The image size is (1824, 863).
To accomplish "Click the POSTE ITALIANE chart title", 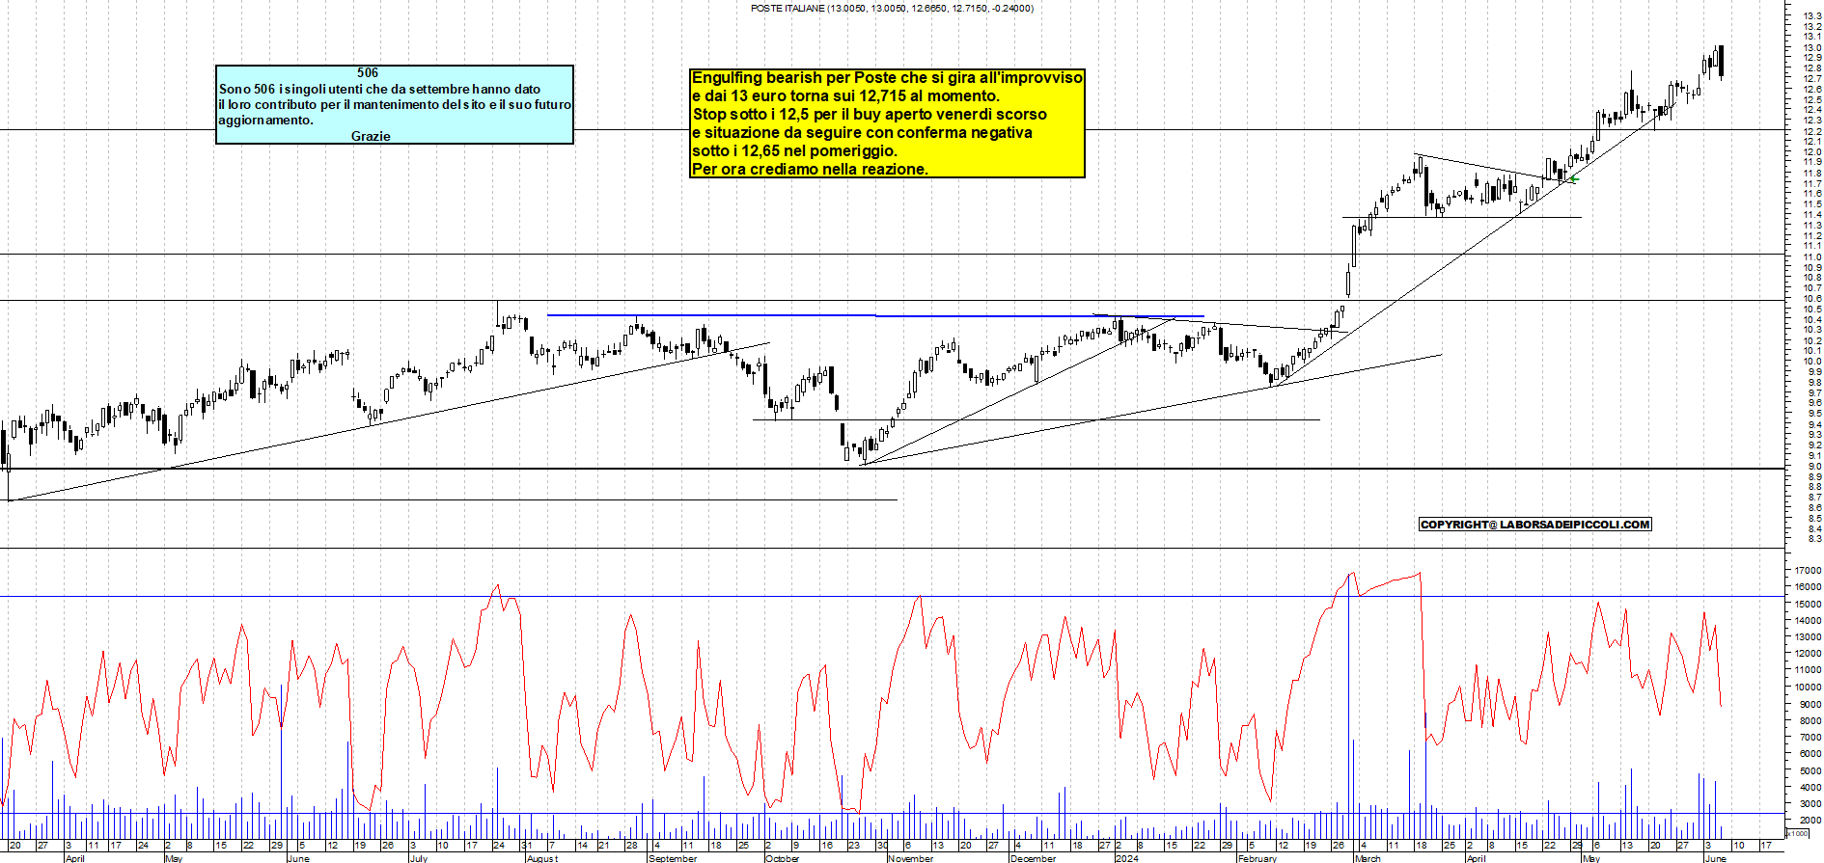I will pyautogui.click(x=892, y=8).
